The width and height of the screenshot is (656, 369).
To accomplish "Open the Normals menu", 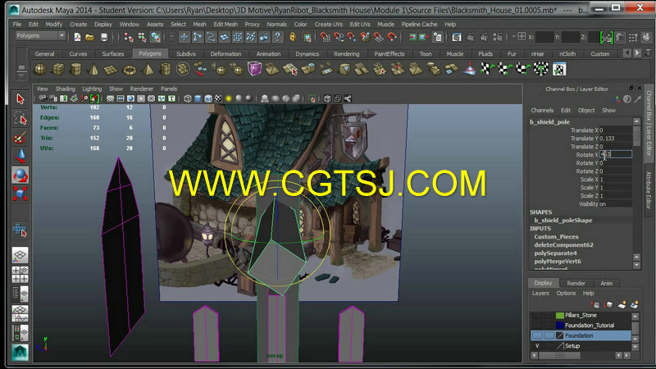I will click(276, 25).
